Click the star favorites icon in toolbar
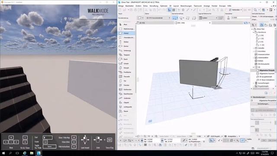 (x=183, y=10)
